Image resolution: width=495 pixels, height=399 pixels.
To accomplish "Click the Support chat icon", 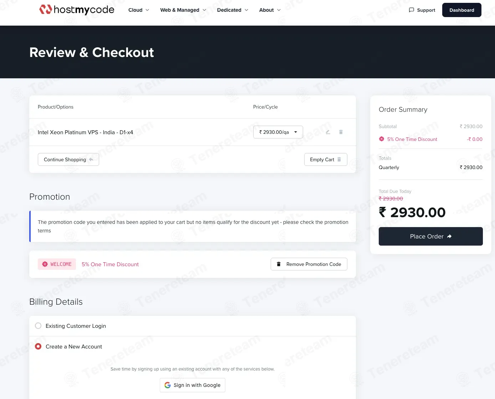I will point(411,10).
